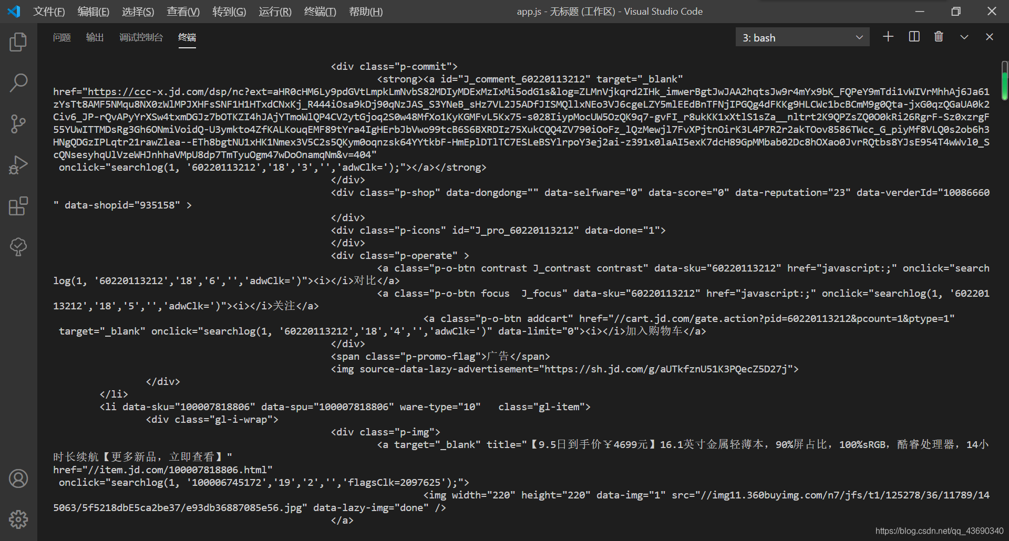Open the Explorer view in activity bar
Viewport: 1009px width, 541px height.
click(18, 42)
